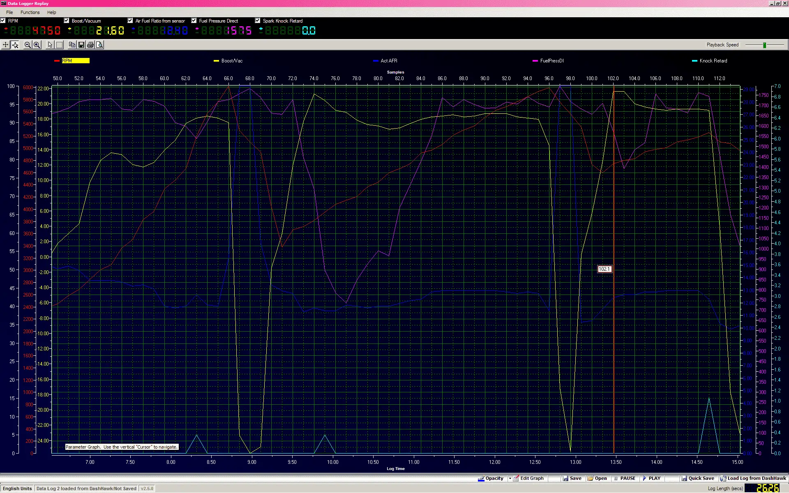Click the FuelPressDI legend entry

coord(551,61)
